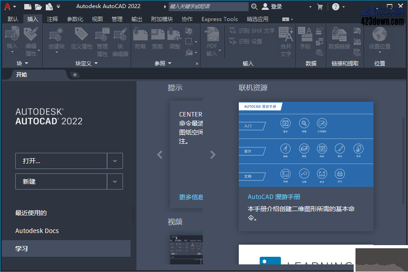408x272 pixels.
Task: Click the keyword search input field
Action: click(x=207, y=7)
